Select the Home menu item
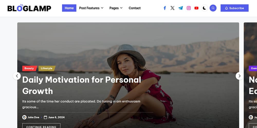257x128 pixels. (x=69, y=8)
